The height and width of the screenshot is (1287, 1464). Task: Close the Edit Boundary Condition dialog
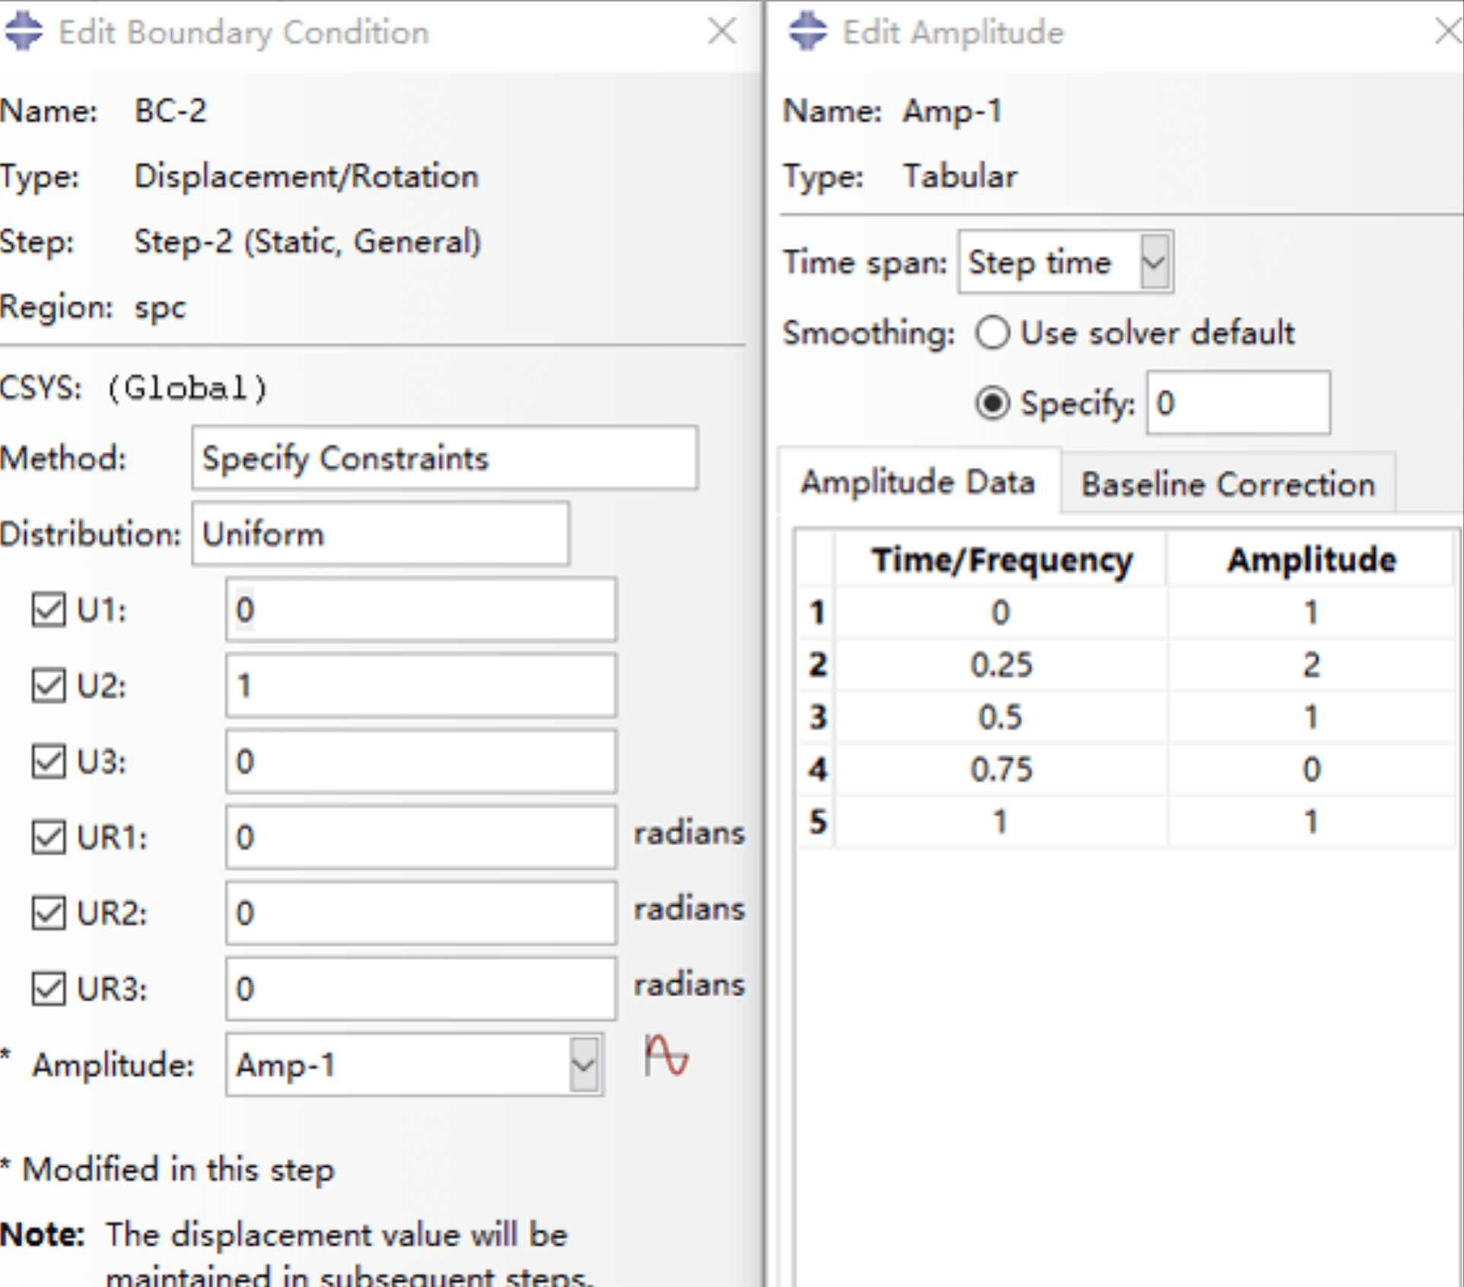click(721, 32)
